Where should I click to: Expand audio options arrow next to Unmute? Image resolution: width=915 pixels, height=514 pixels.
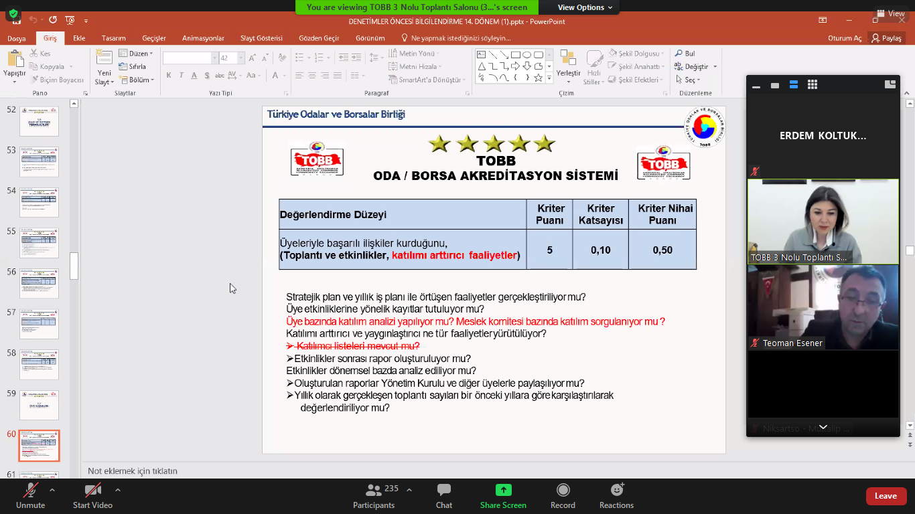52,490
